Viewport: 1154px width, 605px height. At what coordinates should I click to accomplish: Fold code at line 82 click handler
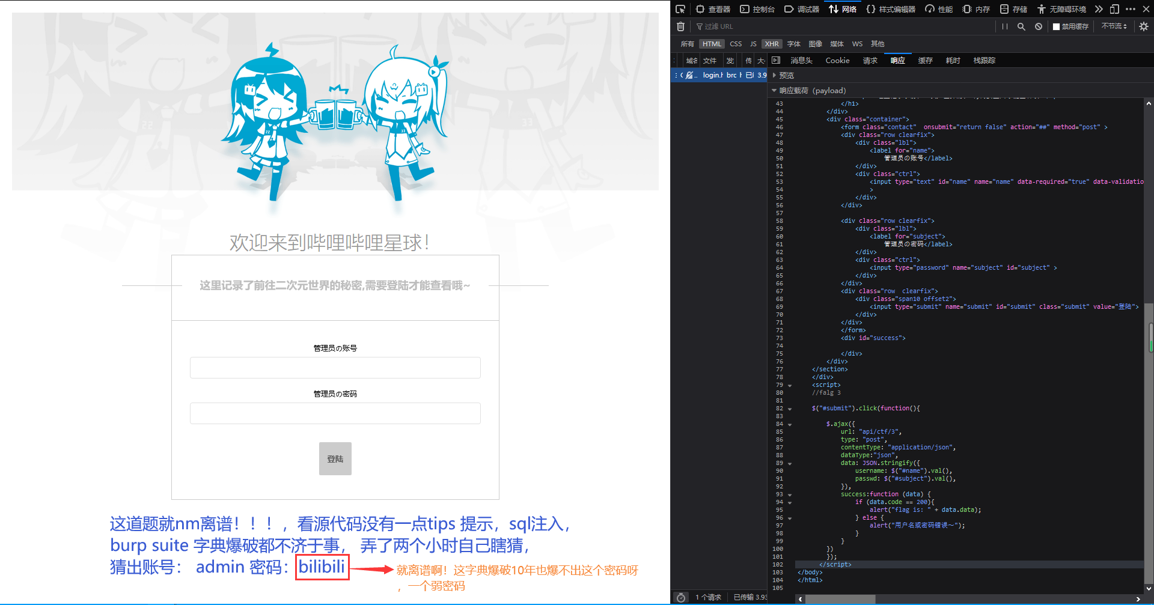coord(790,409)
